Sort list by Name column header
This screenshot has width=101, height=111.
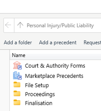pyautogui.click(x=19, y=55)
